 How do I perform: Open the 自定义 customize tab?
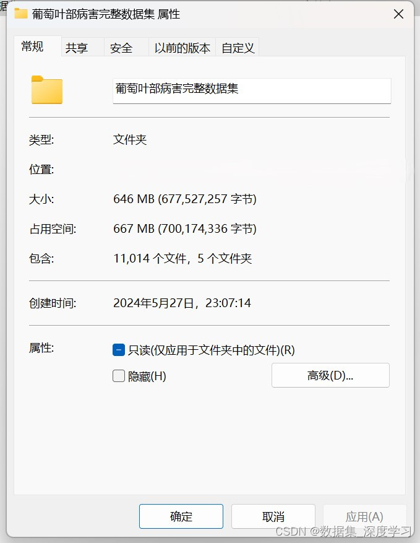coord(238,48)
